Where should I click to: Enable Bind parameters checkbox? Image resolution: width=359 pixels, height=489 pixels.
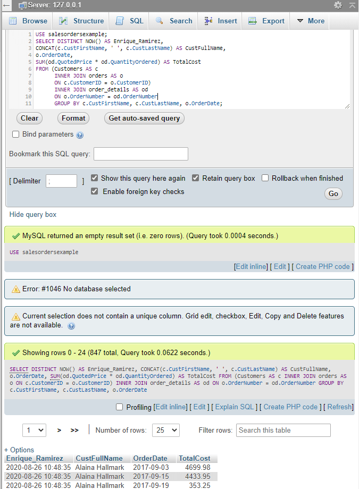(15, 134)
